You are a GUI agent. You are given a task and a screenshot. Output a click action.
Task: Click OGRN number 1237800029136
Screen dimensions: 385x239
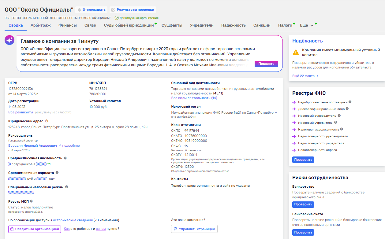pyautogui.click(x=21, y=89)
